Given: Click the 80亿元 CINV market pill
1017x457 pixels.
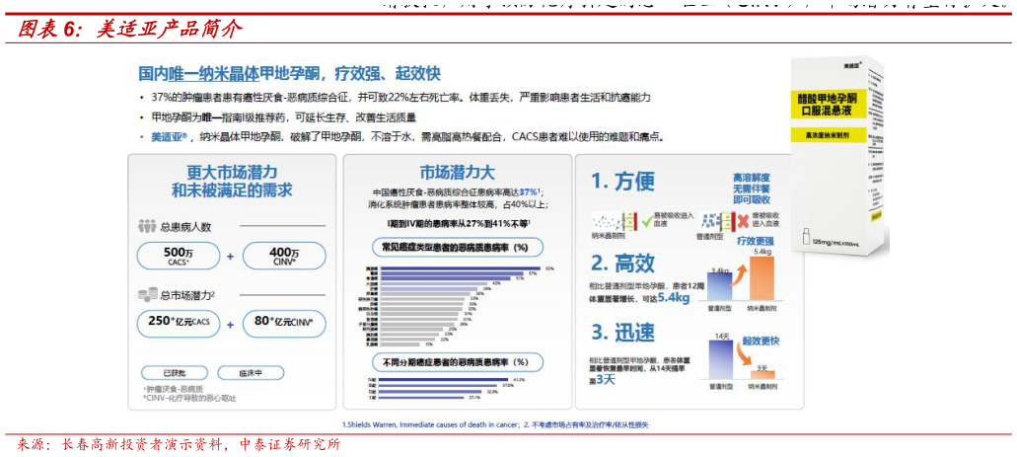Looking at the screenshot, I should (284, 323).
